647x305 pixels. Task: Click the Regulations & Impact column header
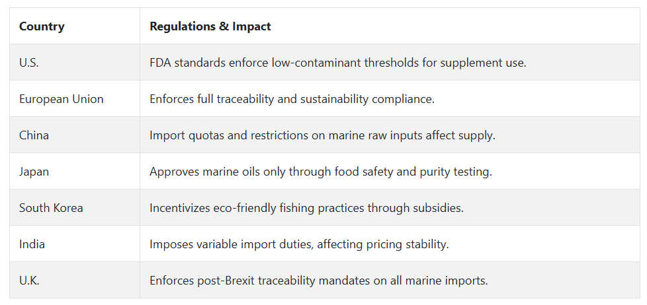pyautogui.click(x=210, y=26)
